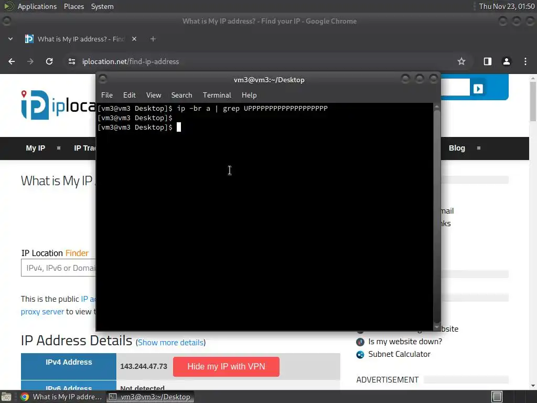Expand the tab search chevron
Viewport: 537px width, 403px height.
pos(10,39)
